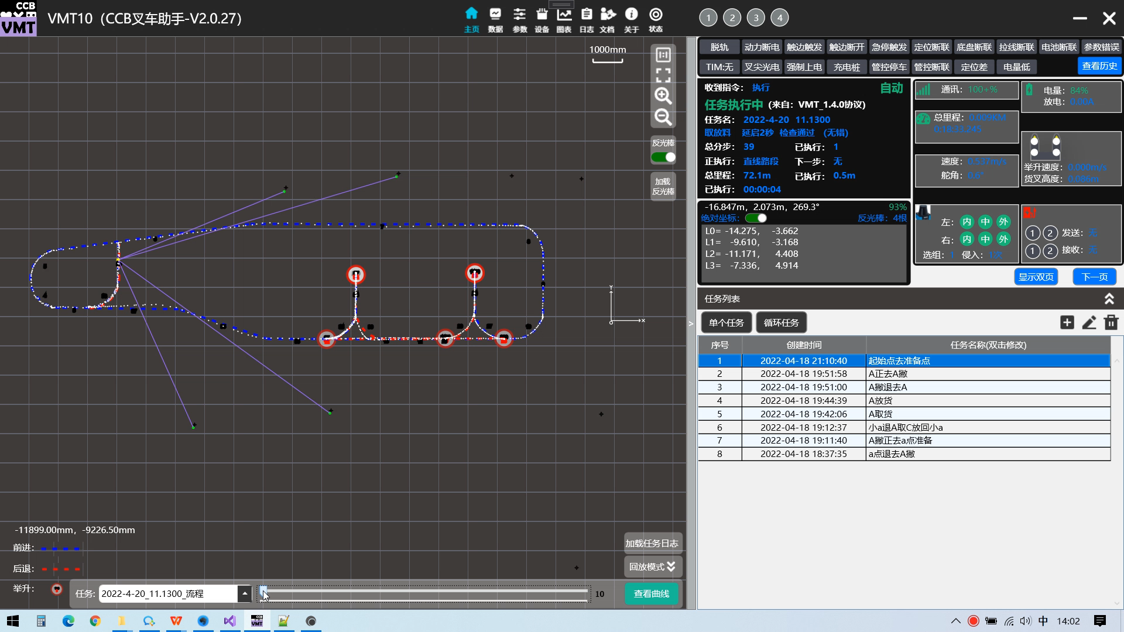Open the 状态 status icon
The width and height of the screenshot is (1124, 632).
tap(656, 19)
